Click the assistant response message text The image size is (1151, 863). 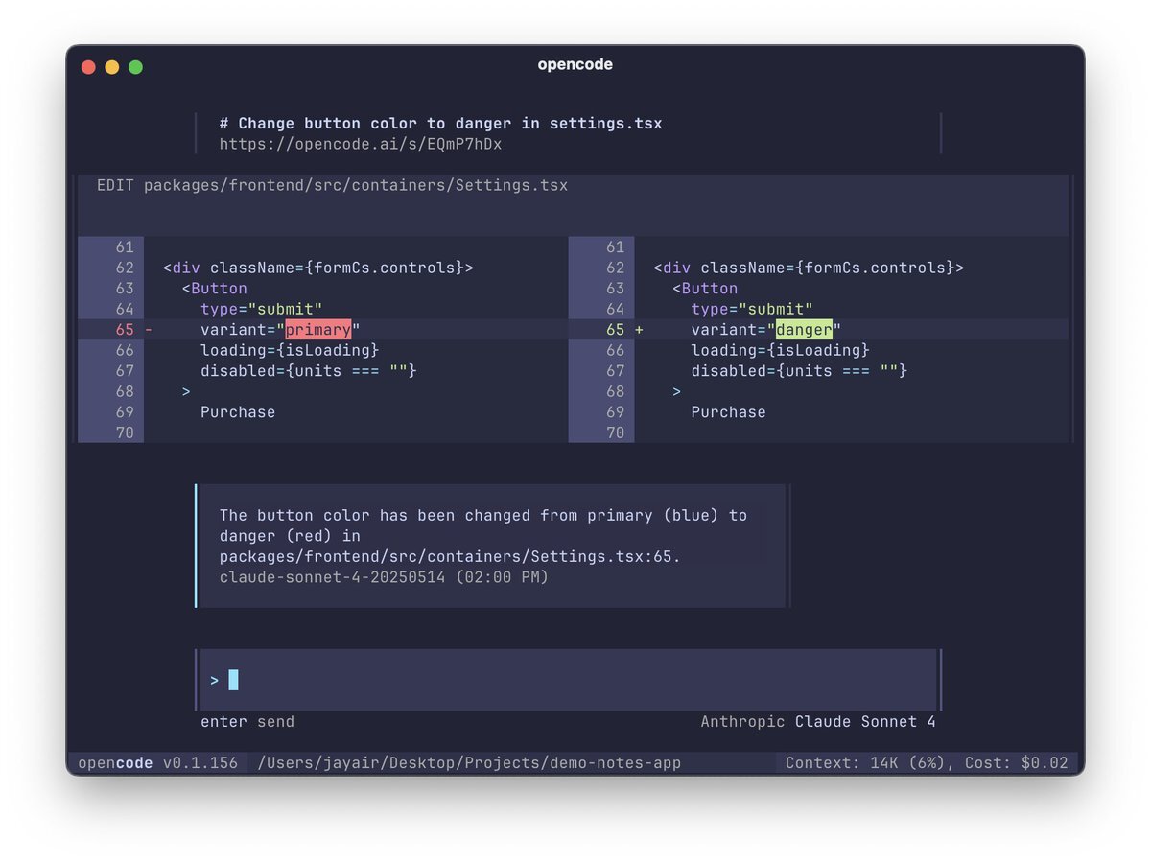pyautogui.click(x=483, y=536)
